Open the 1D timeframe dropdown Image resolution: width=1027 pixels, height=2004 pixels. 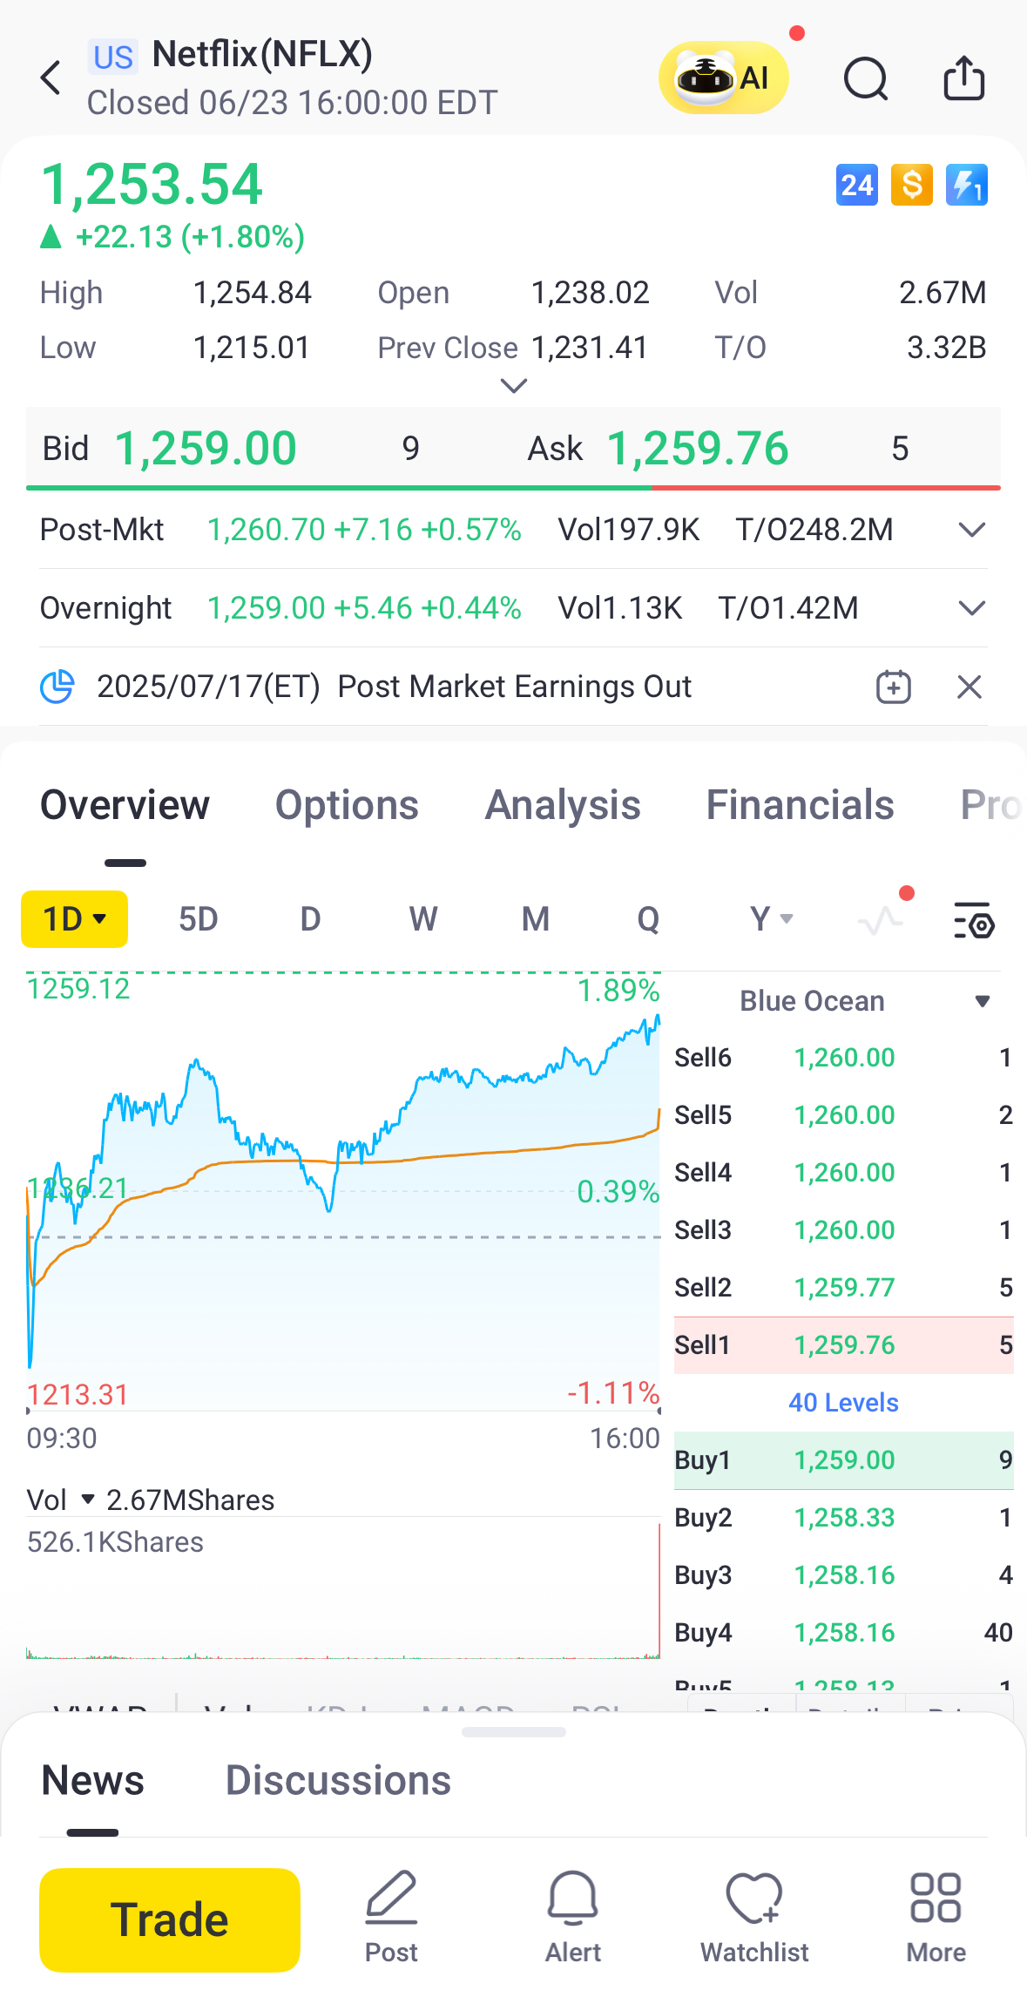click(74, 919)
